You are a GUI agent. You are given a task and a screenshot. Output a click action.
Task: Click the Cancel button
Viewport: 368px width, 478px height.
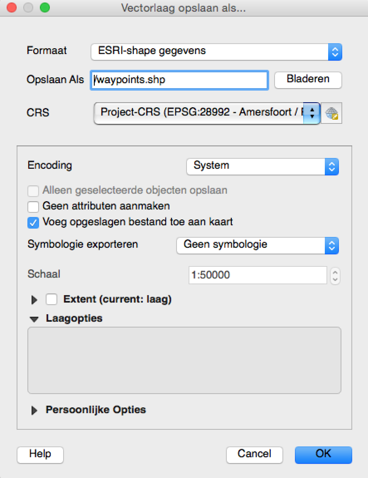click(254, 454)
